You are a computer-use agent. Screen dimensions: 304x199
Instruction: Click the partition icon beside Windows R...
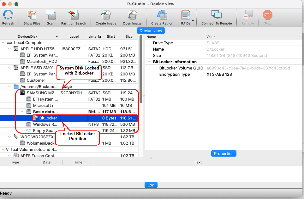[x=29, y=124]
